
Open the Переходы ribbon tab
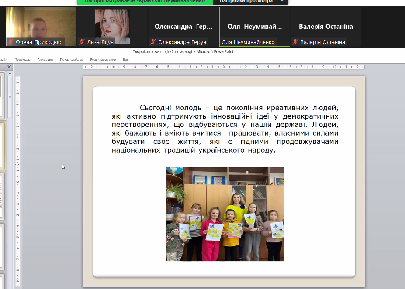tap(22, 59)
